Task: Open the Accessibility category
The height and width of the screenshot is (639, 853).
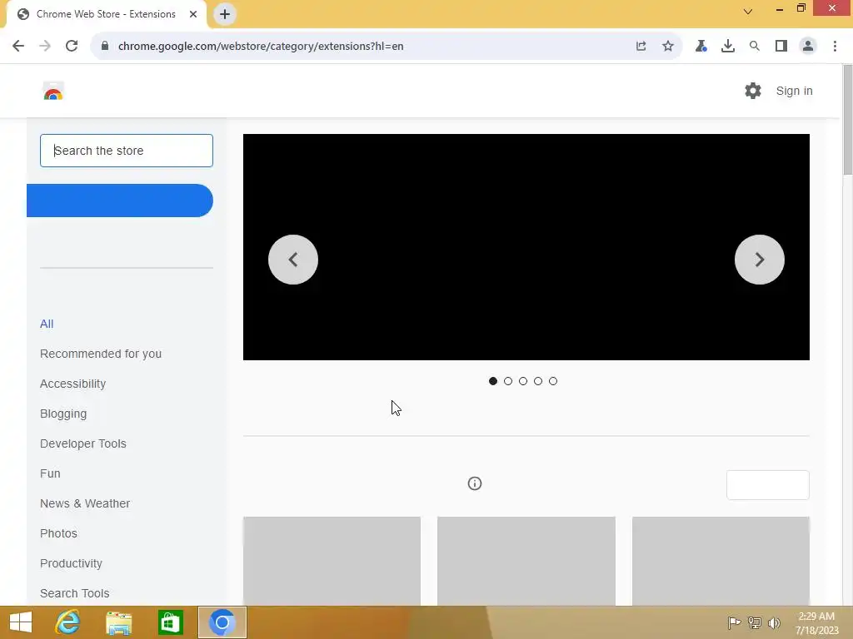Action: (x=73, y=384)
